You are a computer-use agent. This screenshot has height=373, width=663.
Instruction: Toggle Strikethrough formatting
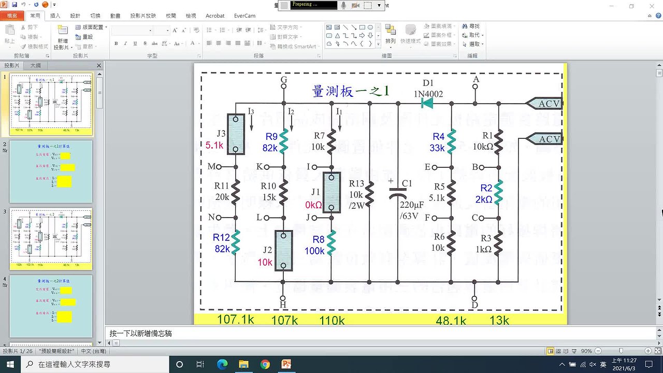[x=154, y=44]
